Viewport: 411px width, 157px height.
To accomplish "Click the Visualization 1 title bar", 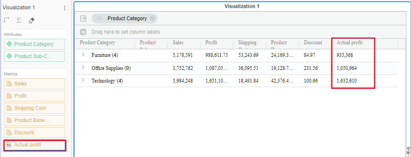I will (x=242, y=6).
